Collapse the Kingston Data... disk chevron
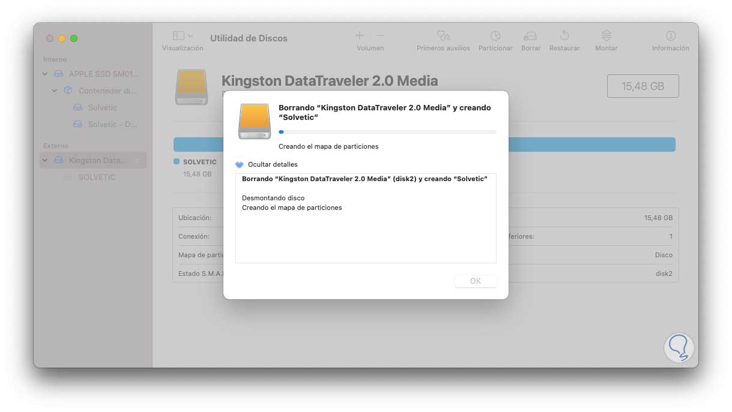The image size is (732, 412). point(45,160)
